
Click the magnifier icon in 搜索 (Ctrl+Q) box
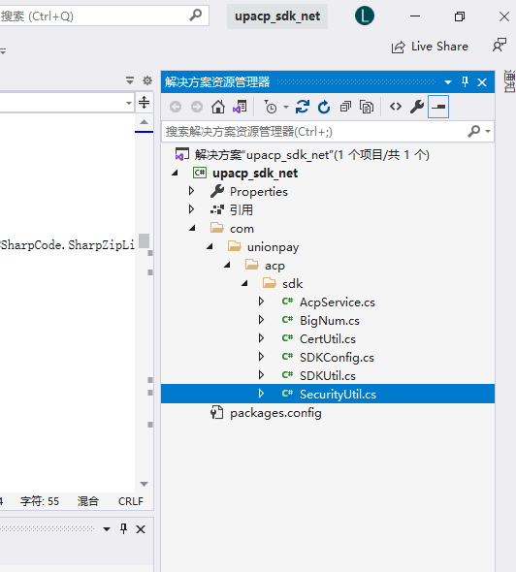tap(196, 16)
